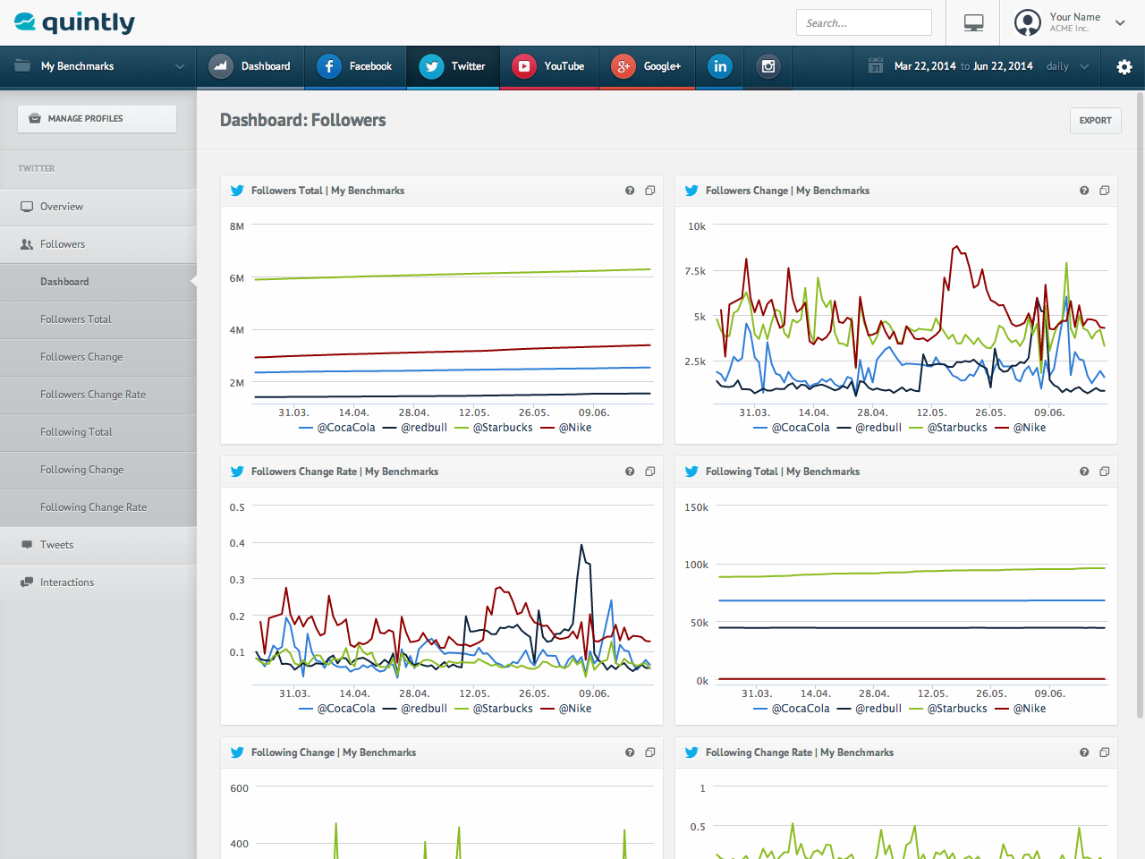Viewport: 1145px width, 859px height.
Task: Click the EXPORT button
Action: [1095, 120]
